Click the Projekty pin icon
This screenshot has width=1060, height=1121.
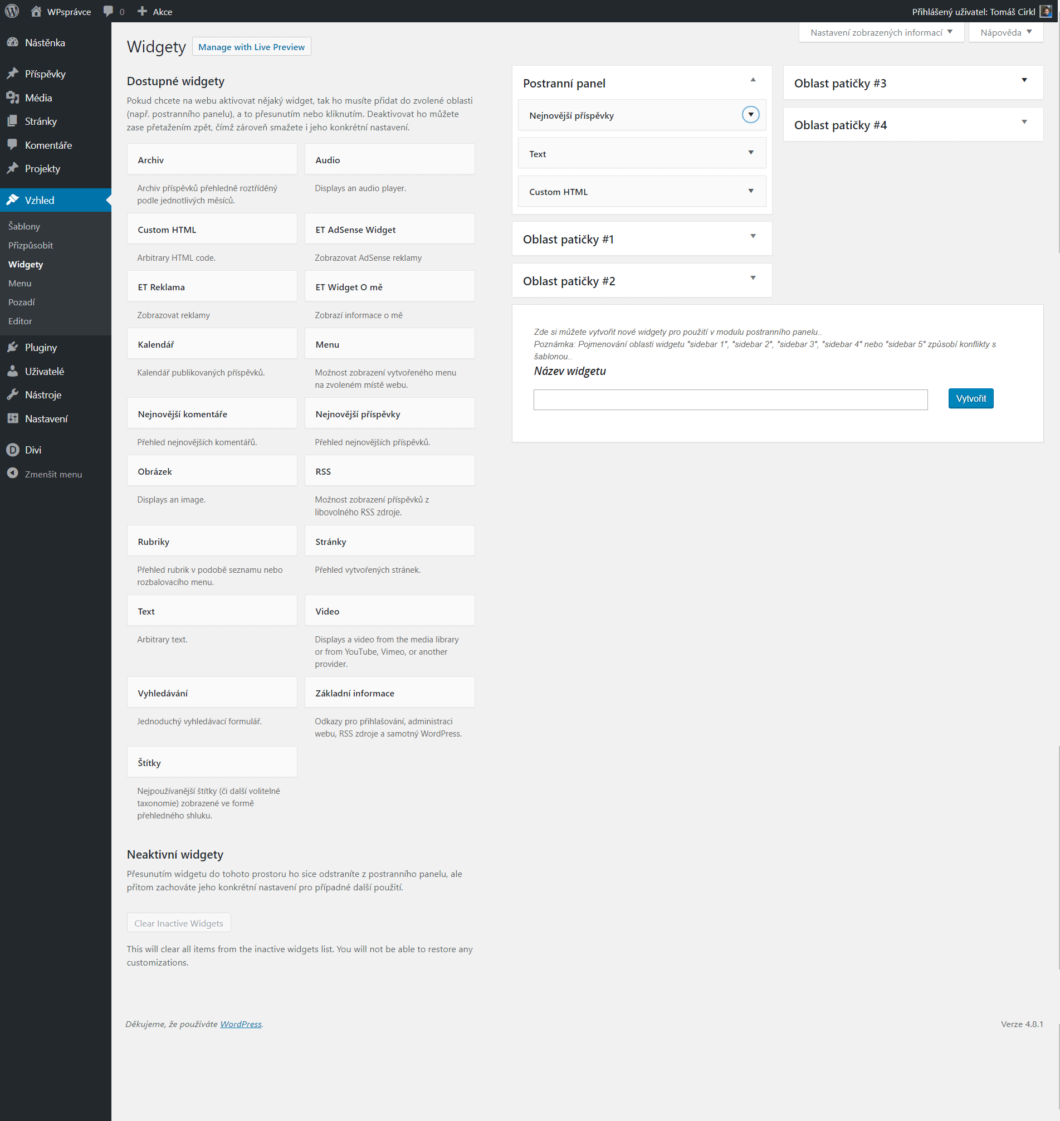[x=12, y=168]
